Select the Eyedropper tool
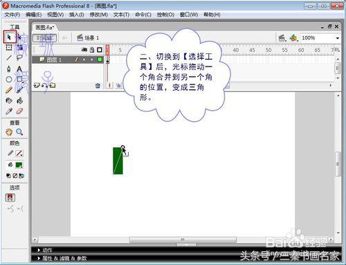 [9, 111]
